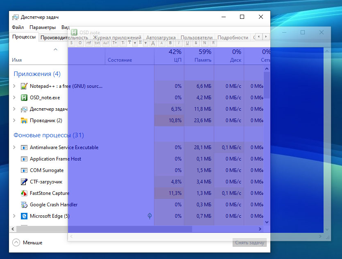The width and height of the screenshot is (342, 259).
Task: Expand Antimalware Service Executable row
Action: coord(14,147)
